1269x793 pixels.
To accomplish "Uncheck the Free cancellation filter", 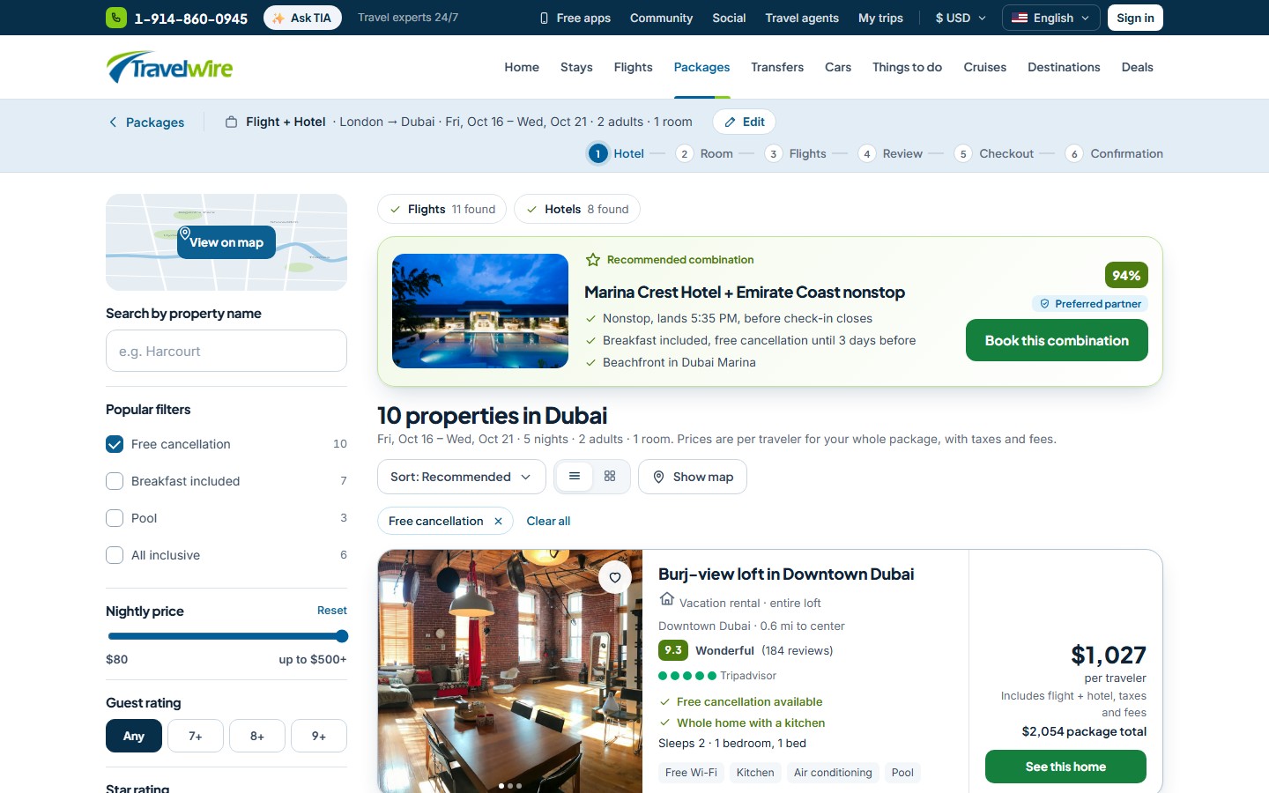I will [115, 444].
